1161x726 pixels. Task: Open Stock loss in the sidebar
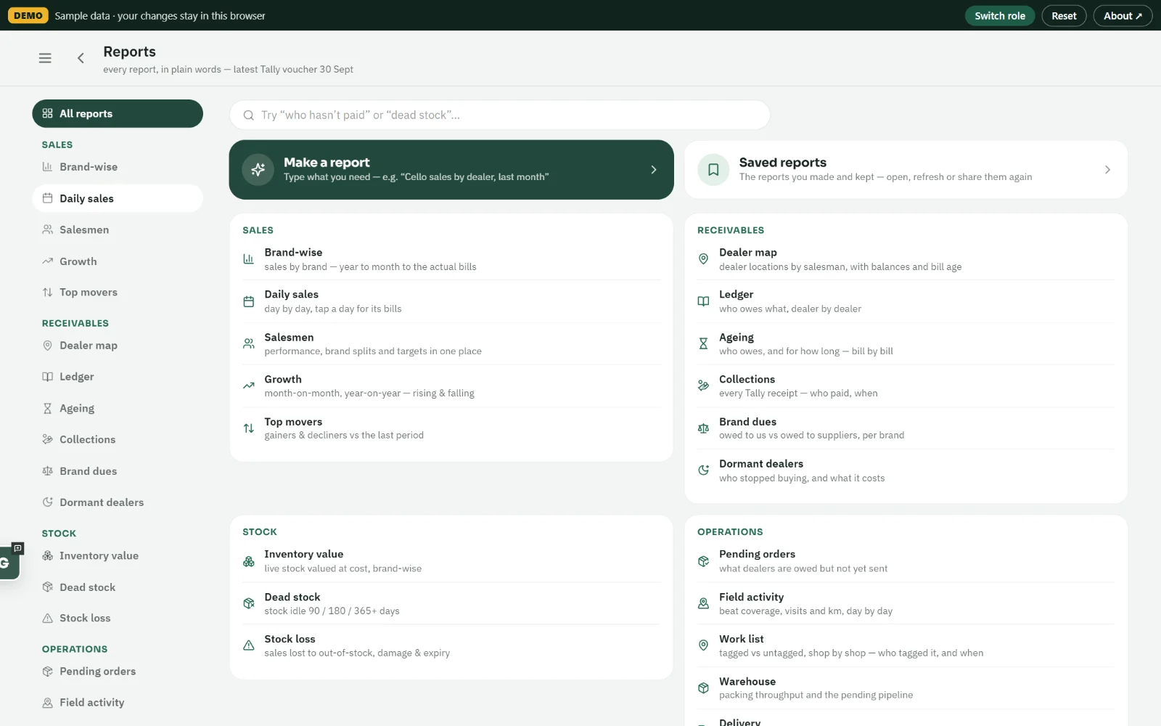(118, 619)
